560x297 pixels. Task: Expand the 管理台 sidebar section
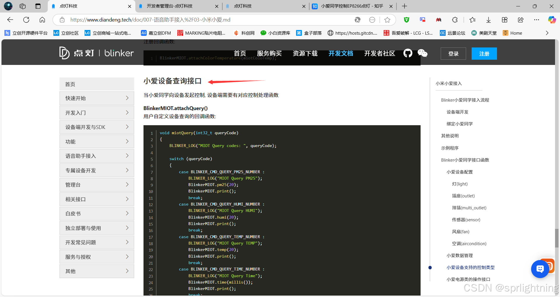click(x=97, y=185)
